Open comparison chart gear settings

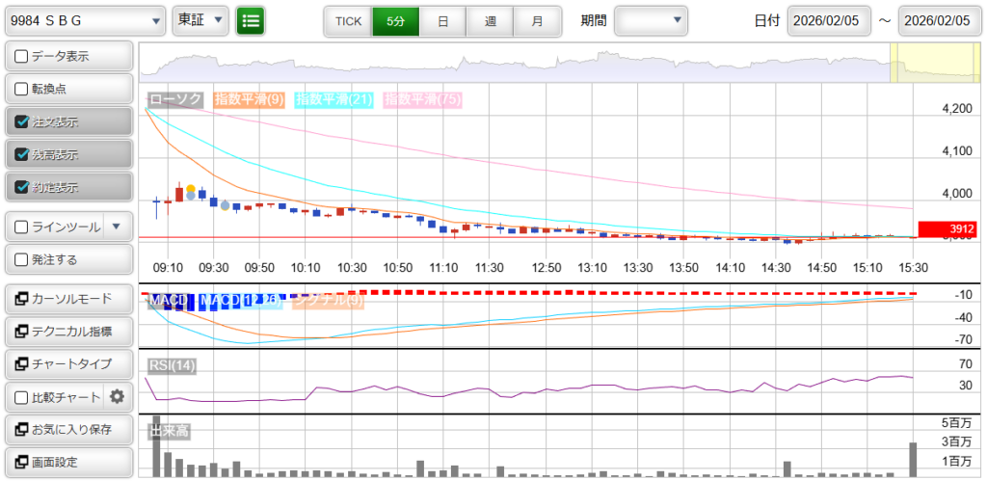click(x=118, y=396)
